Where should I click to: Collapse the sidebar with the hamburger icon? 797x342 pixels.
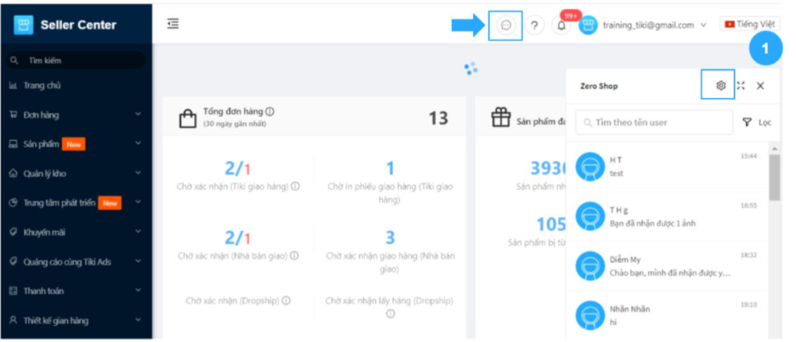pos(174,25)
